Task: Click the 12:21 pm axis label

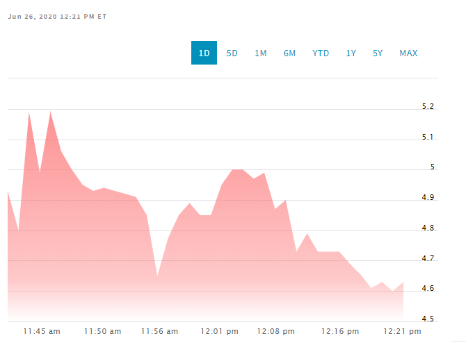Action: tap(402, 331)
